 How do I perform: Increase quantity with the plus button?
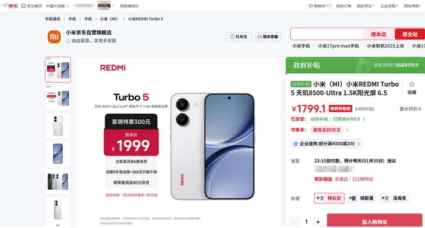pos(318,222)
